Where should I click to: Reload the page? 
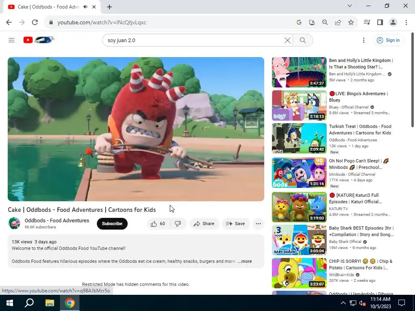coord(35,23)
